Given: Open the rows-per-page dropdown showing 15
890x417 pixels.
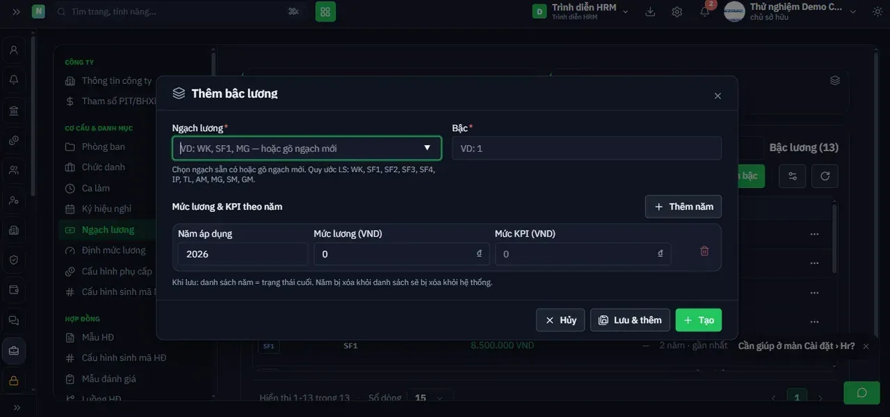Looking at the screenshot, I should [x=430, y=398].
